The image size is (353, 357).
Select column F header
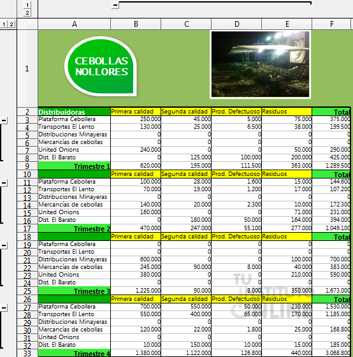pos(331,24)
